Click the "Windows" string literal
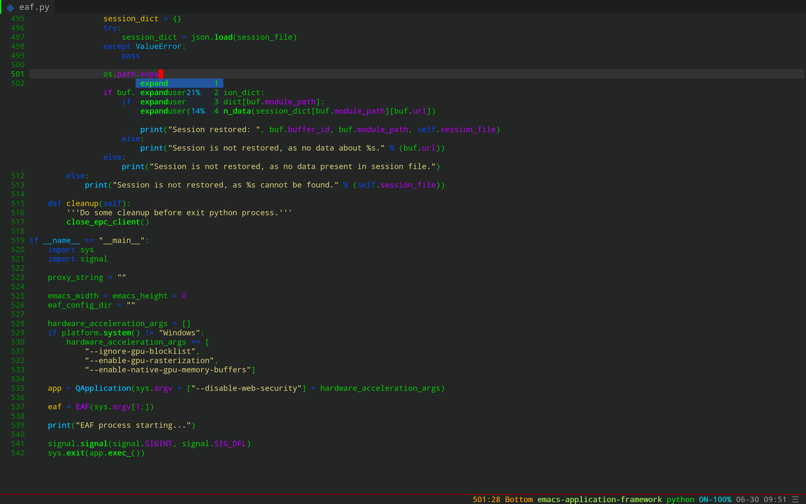The height and width of the screenshot is (504, 806). click(x=179, y=333)
